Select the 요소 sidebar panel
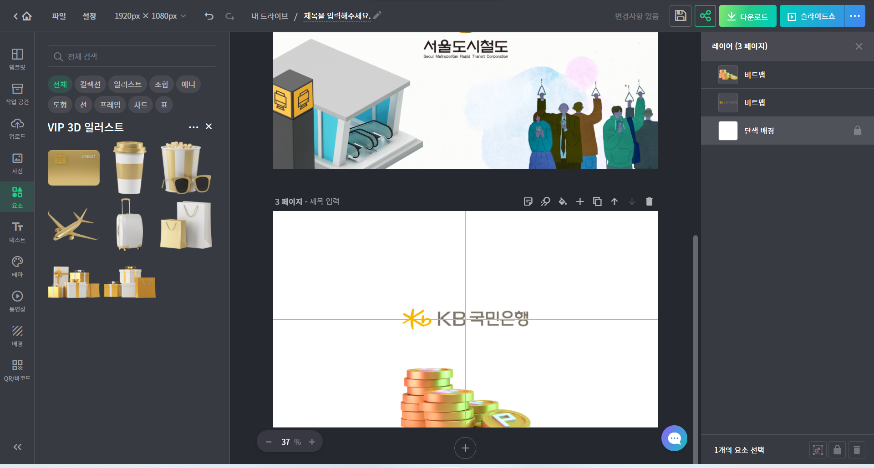Screen dimensions: 874x468 coord(17,198)
